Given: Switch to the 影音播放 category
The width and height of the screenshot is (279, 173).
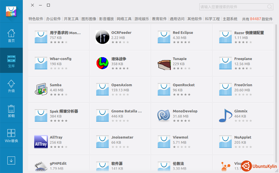Looking at the screenshot, I should [106, 19].
